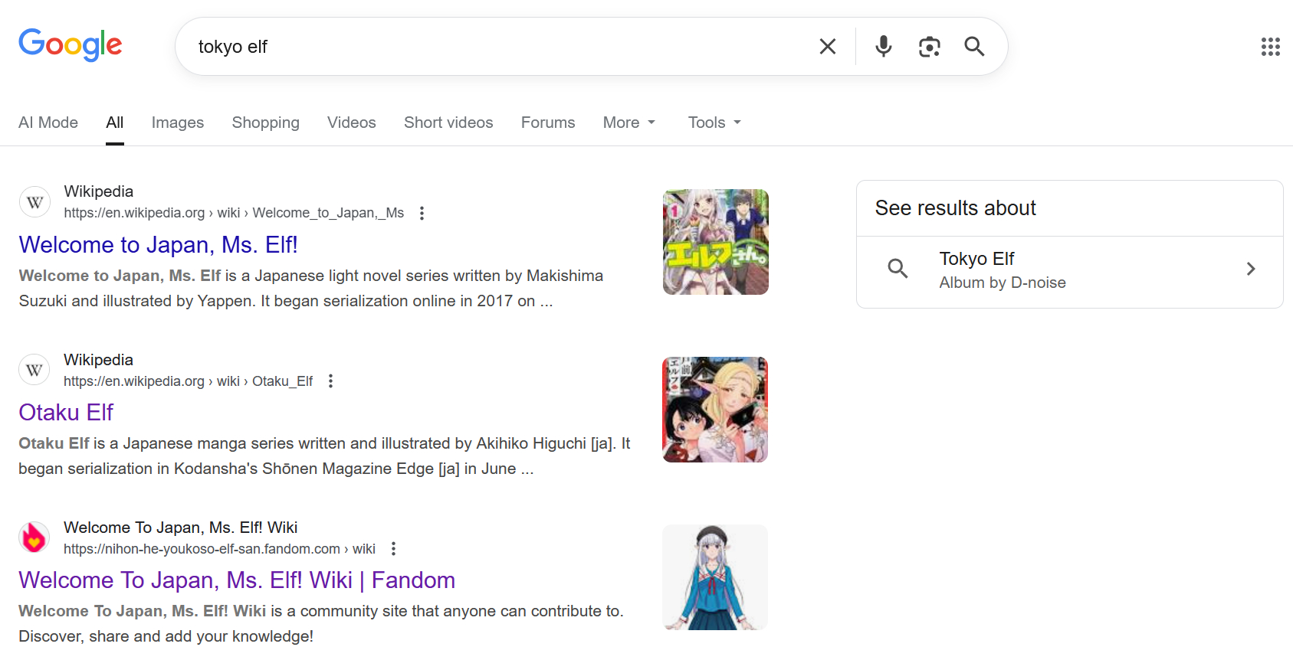Click "Welcome To Japan, Ms. Elf! Wiki" site name
The width and height of the screenshot is (1293, 647).
(x=181, y=528)
